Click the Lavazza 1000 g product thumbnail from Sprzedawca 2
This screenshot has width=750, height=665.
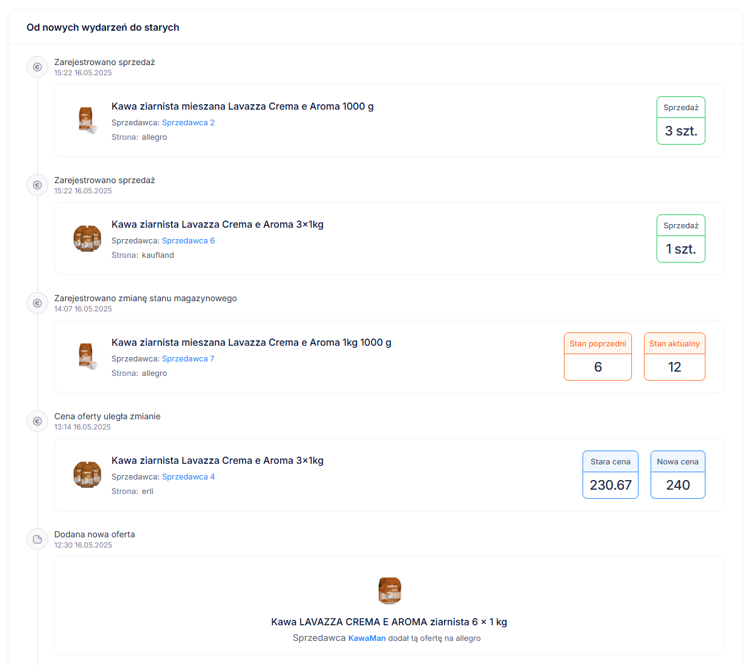87,120
